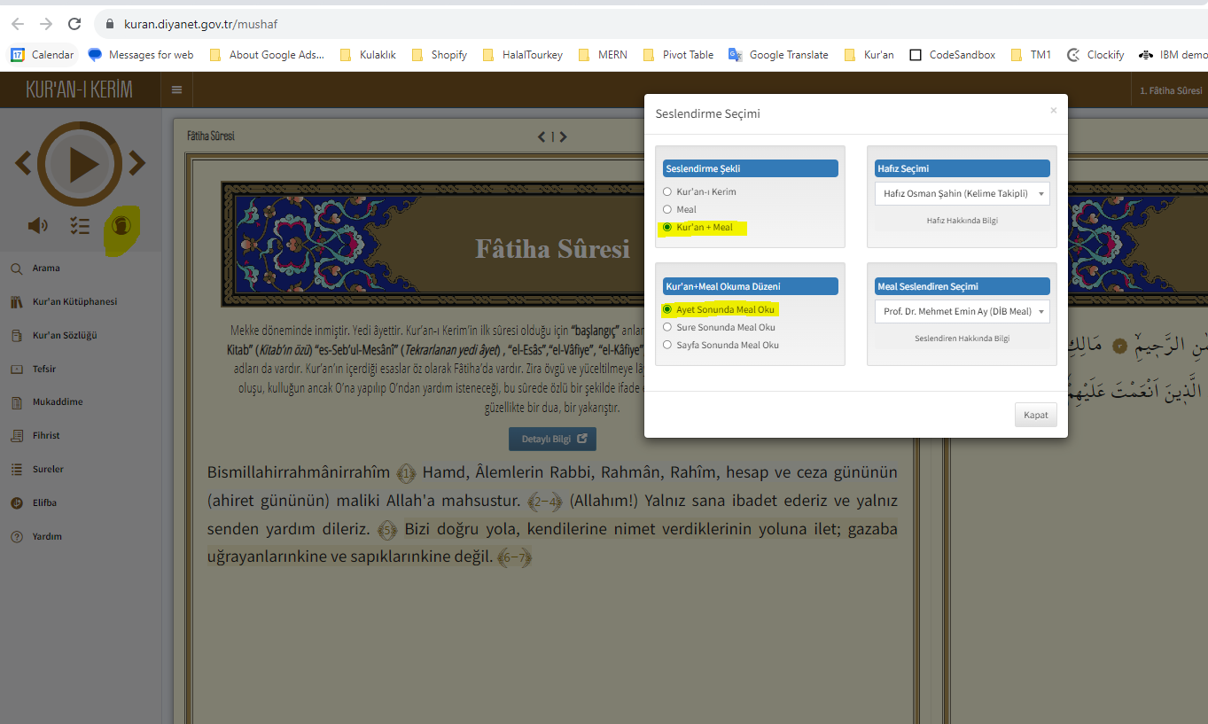The height and width of the screenshot is (724, 1208).
Task: Click the Detaylı Bilgi button
Action: coord(552,439)
